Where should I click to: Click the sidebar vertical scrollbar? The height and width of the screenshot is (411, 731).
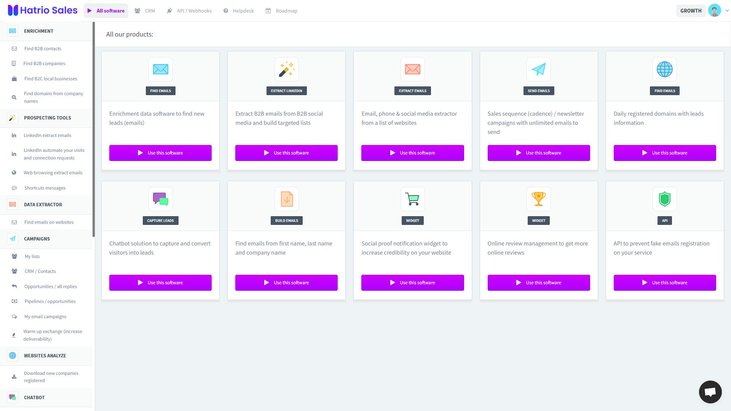point(93,129)
